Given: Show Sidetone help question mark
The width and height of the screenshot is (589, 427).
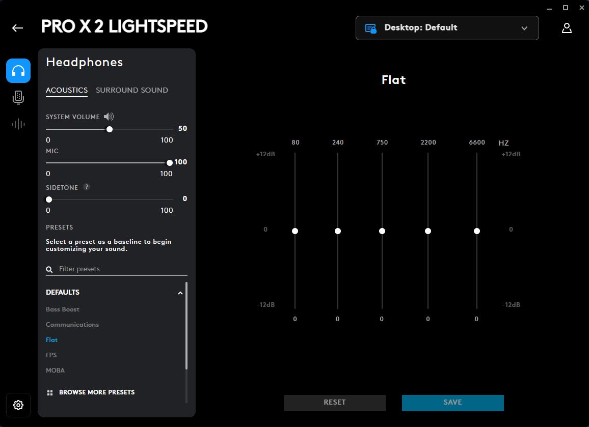Looking at the screenshot, I should coord(87,187).
